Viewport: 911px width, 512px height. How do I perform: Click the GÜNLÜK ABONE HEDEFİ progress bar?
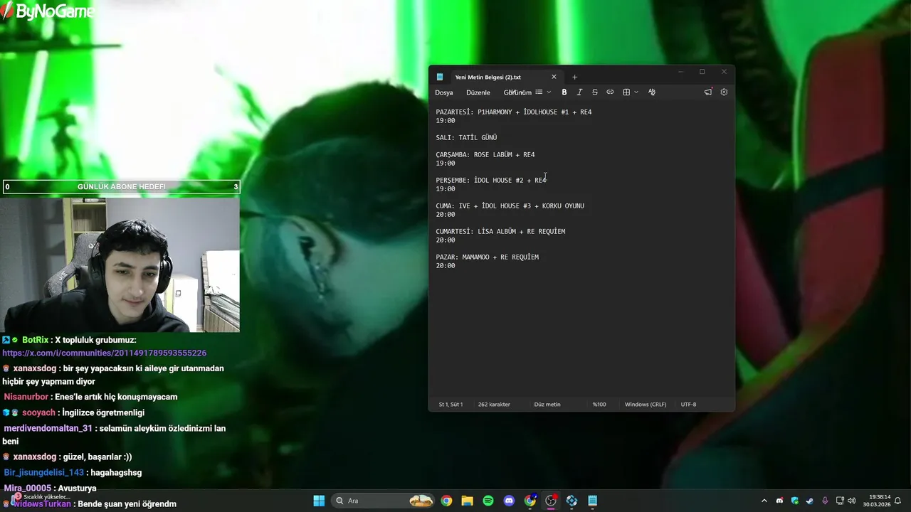[x=121, y=187]
